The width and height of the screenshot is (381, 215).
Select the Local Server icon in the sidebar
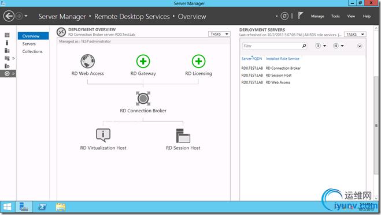click(x=7, y=43)
